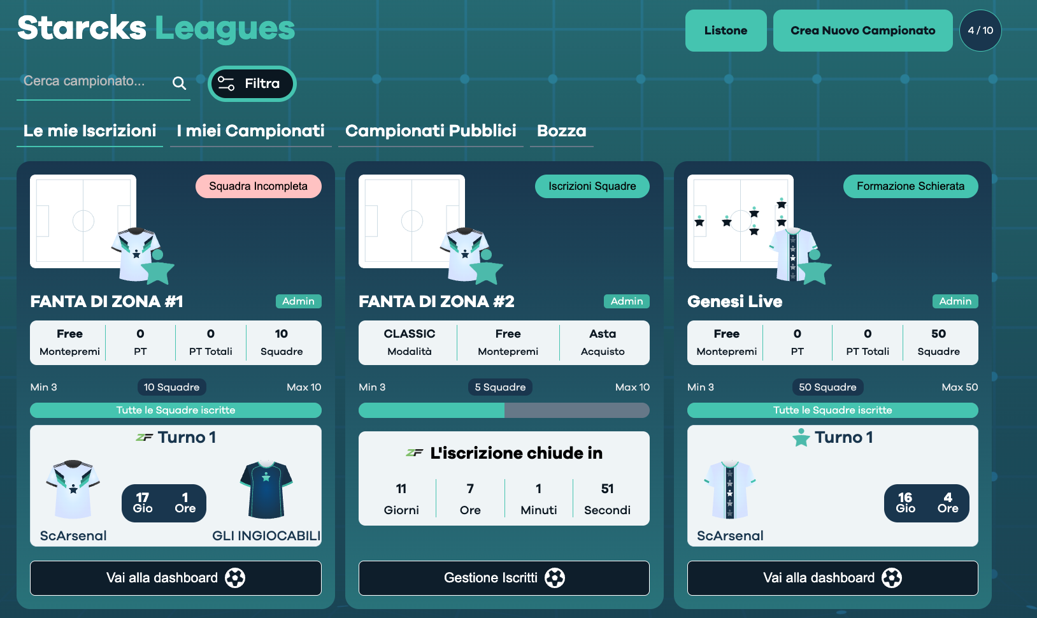Click the 50 Squadre count pill
Image resolution: width=1037 pixels, height=618 pixels.
click(828, 387)
